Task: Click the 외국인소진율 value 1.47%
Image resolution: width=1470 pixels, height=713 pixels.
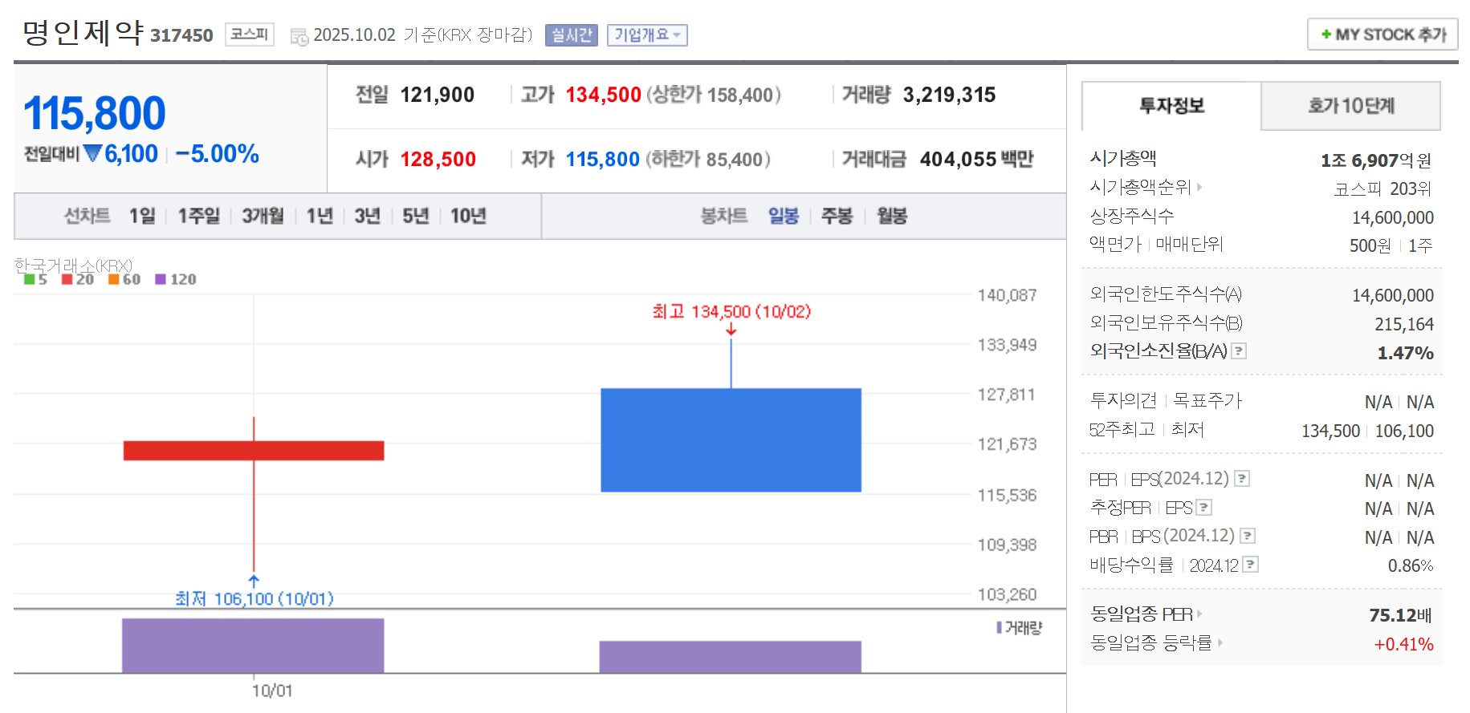Action: (x=1405, y=353)
